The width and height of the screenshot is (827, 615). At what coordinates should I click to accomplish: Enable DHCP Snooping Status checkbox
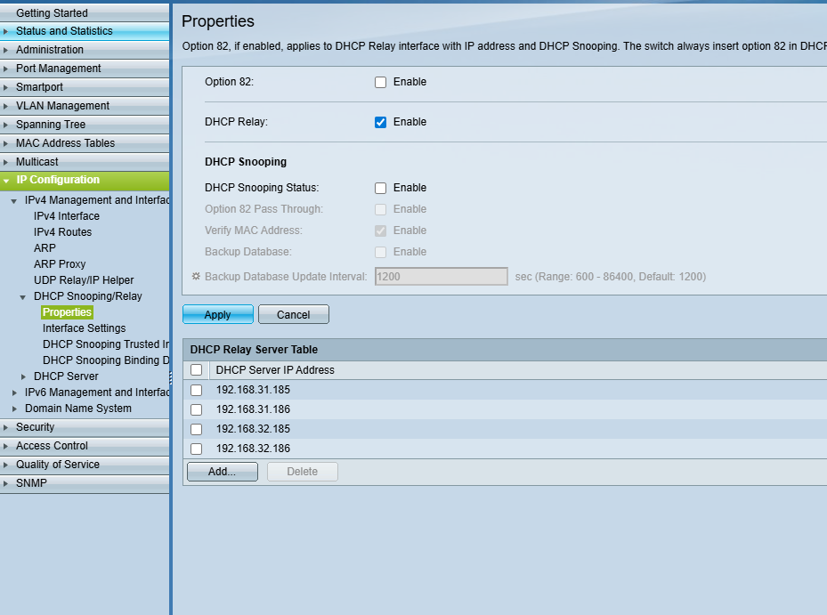point(381,188)
